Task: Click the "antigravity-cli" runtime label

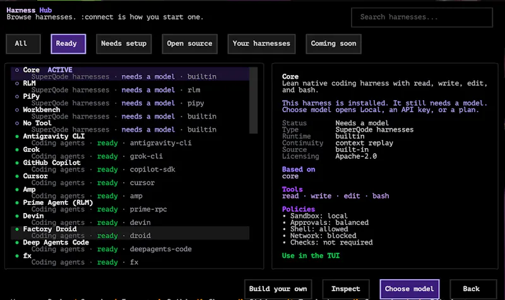Action: click(x=161, y=143)
